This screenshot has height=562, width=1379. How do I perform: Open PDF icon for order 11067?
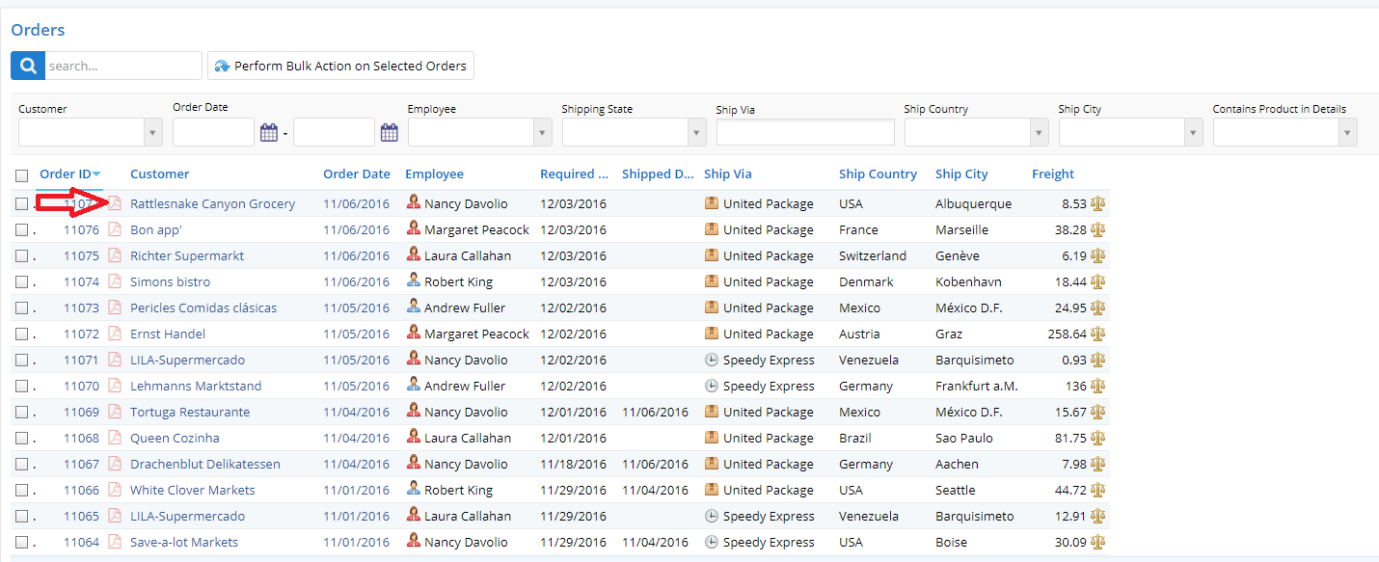pos(115,464)
